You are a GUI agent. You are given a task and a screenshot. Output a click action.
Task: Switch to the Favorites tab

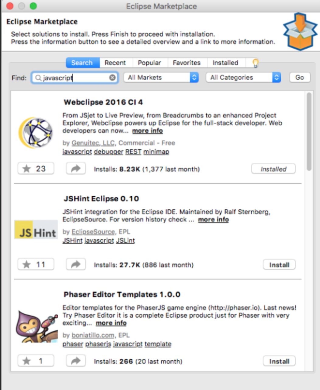pyautogui.click(x=187, y=63)
